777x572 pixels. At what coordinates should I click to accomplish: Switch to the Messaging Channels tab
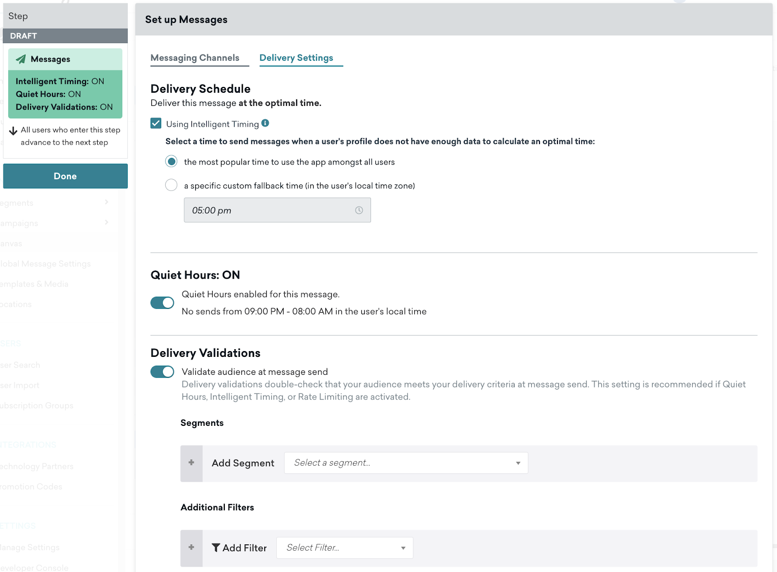coord(195,58)
